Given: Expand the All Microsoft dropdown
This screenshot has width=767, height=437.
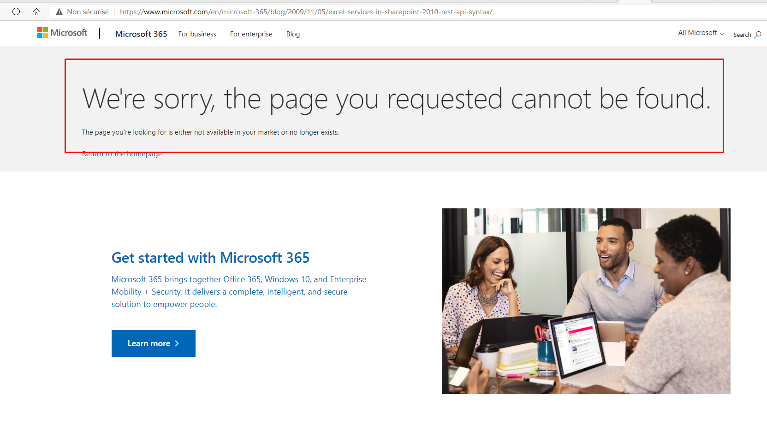Looking at the screenshot, I should coord(701,33).
